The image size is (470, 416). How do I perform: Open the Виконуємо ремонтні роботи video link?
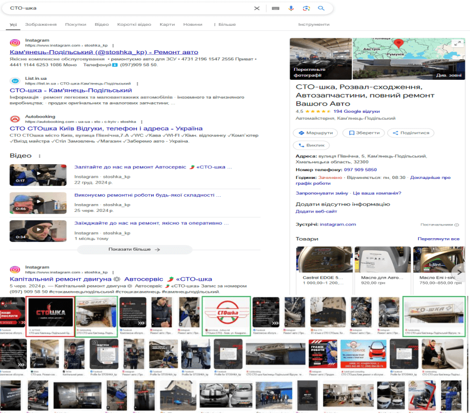click(x=147, y=195)
